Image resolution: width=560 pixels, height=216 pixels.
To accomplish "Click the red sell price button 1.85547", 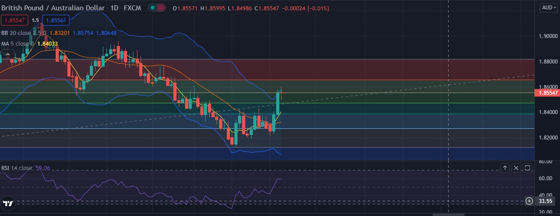I will coord(15,20).
